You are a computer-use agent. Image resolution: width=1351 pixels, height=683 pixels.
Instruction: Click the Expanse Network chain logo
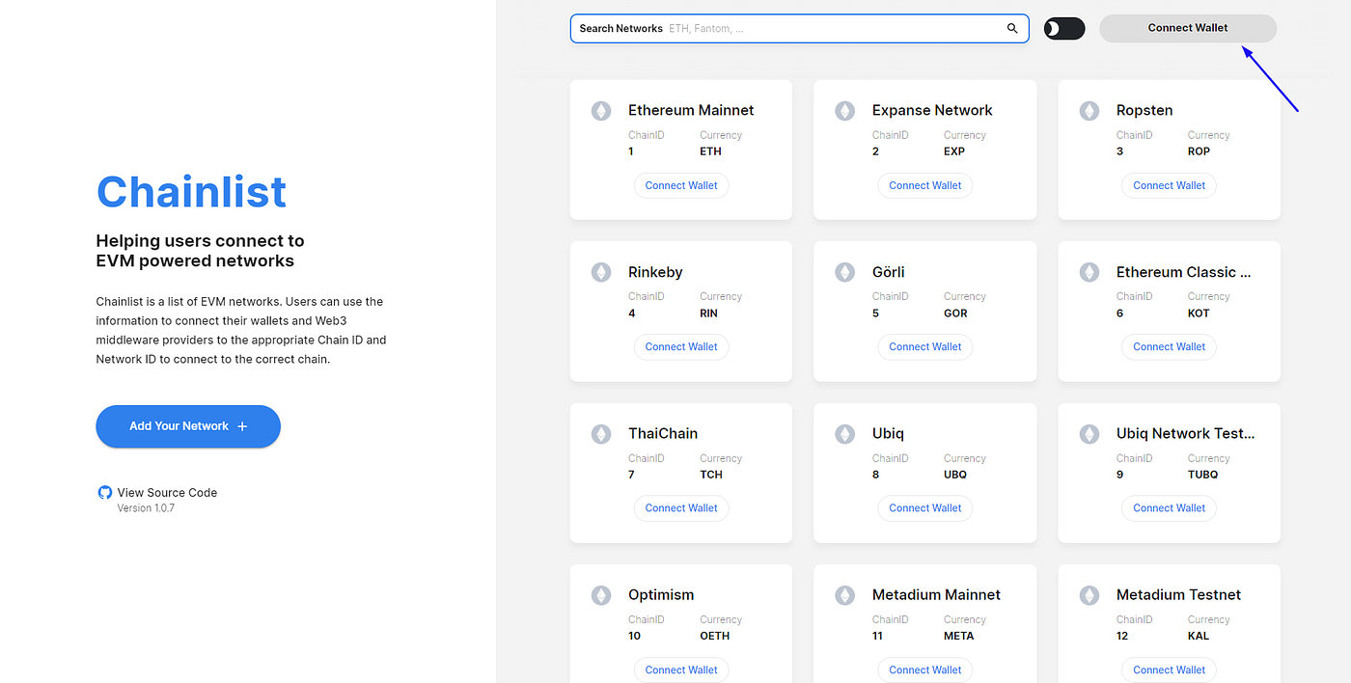pos(845,111)
